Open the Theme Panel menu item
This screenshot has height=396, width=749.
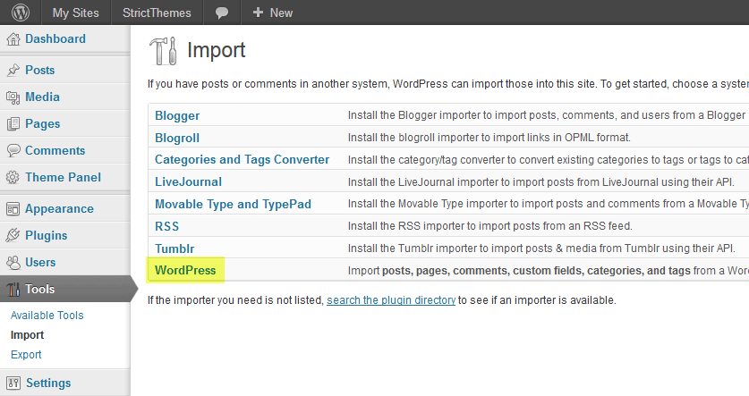tap(63, 178)
